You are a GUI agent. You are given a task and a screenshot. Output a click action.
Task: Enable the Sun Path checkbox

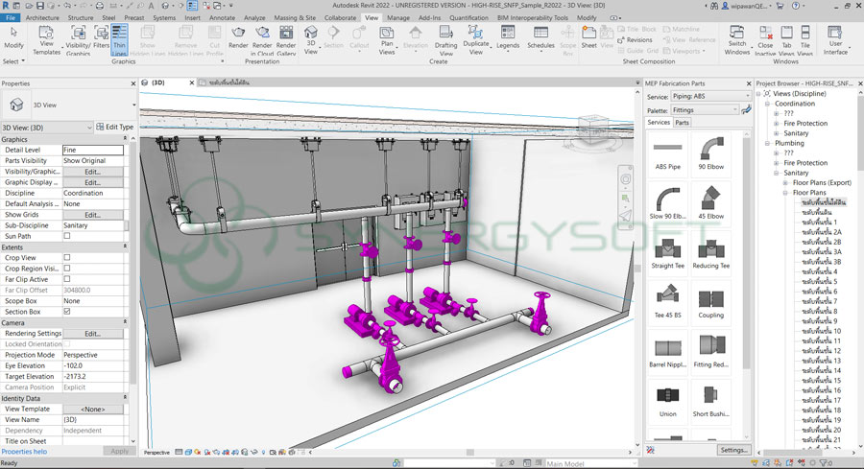(x=67, y=236)
